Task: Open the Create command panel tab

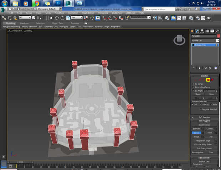Action: (192, 31)
